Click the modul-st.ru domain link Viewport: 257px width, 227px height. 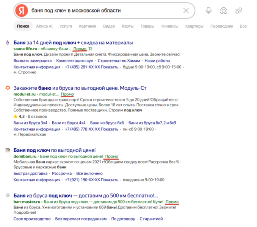[x=24, y=94]
